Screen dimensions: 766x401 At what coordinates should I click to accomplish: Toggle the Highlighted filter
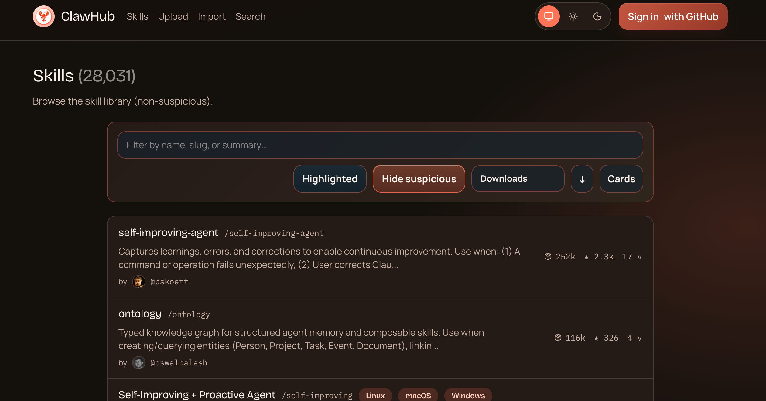[x=330, y=179]
